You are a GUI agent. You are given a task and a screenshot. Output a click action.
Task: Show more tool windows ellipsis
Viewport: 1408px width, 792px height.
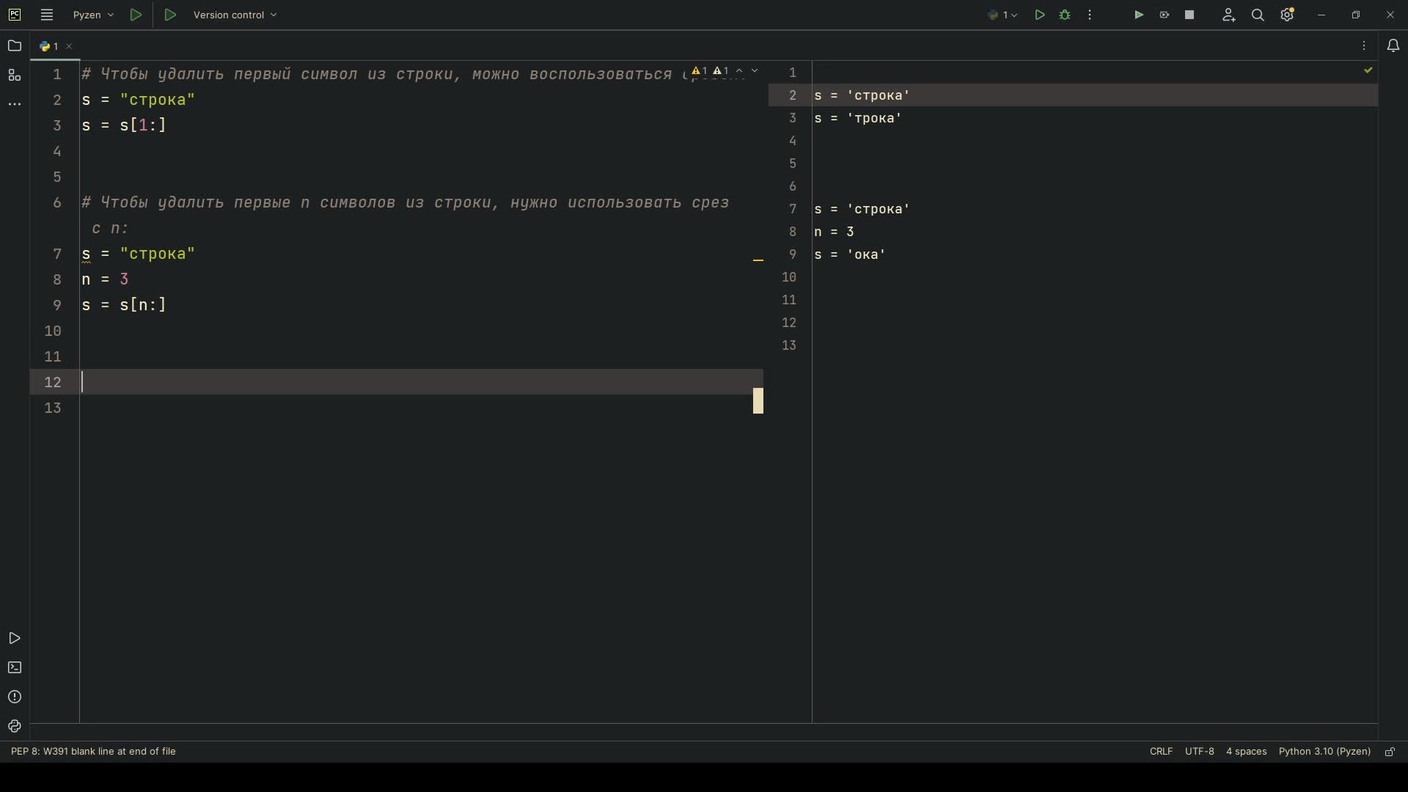15,104
